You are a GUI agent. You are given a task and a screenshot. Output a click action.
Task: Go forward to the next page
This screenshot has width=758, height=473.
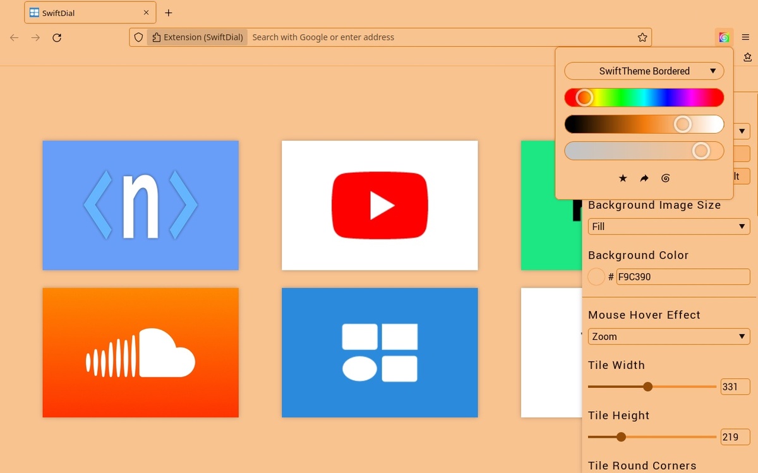35,38
